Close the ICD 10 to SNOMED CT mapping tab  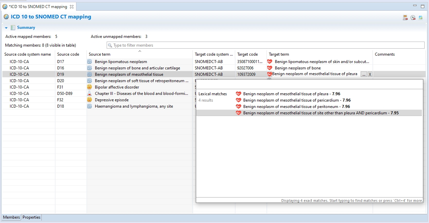(x=72, y=7)
